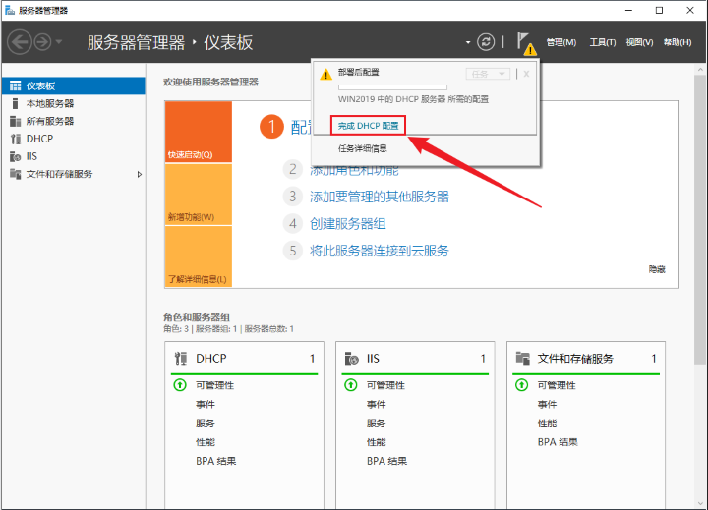The image size is (708, 510).
Task: Click the 服务器管理器 title bar app icon
Action: [10, 10]
